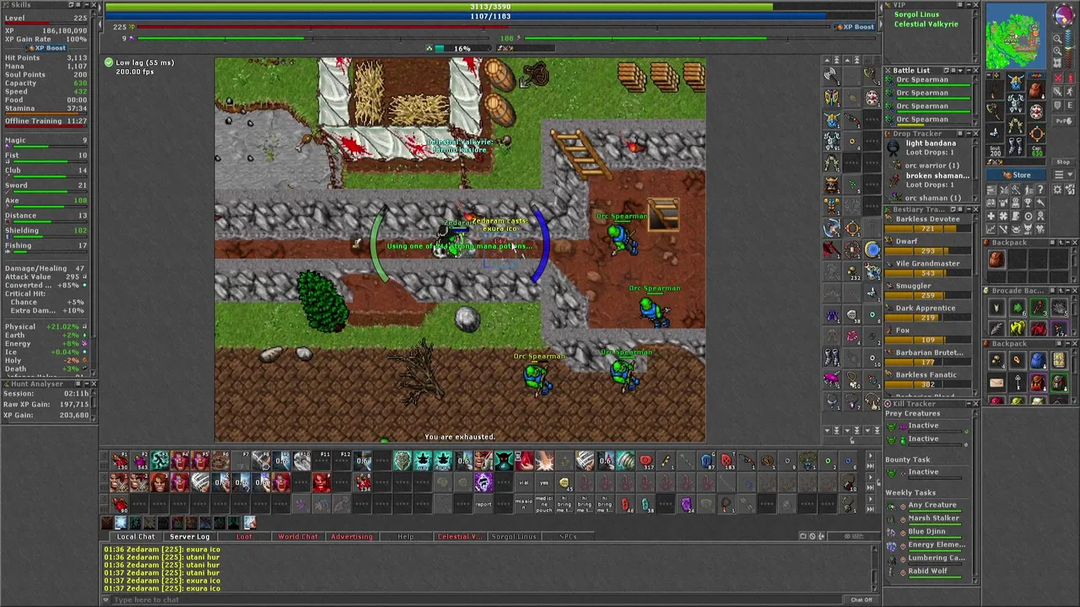Click the Hunt Analyser panel title
Viewport: 1080px width, 607px height.
pyautogui.click(x=36, y=384)
